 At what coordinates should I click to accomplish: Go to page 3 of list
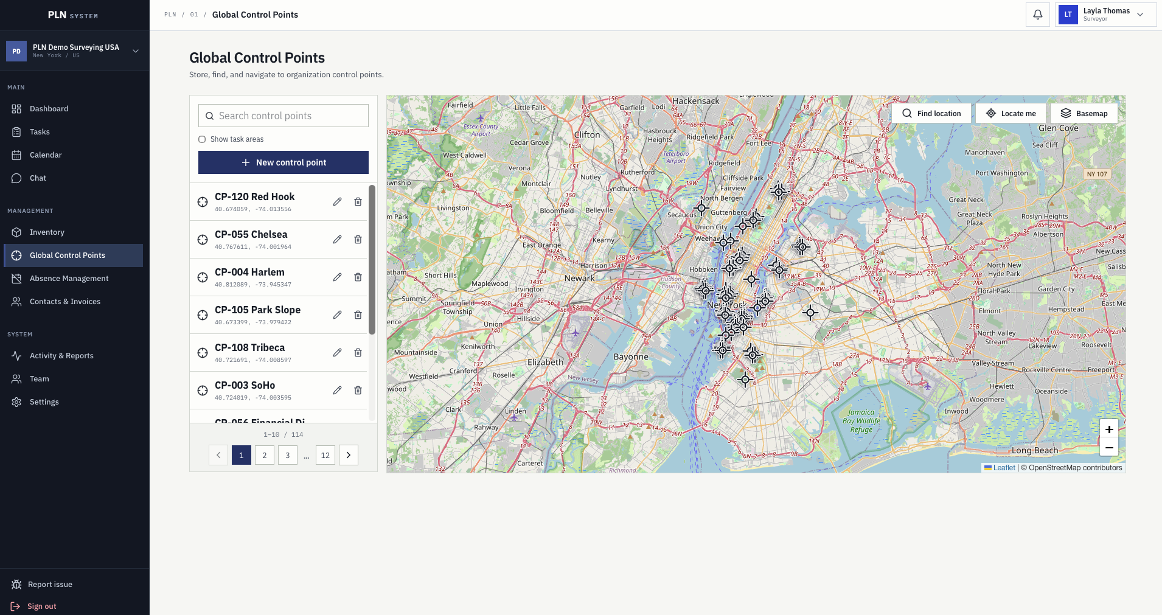(x=288, y=455)
